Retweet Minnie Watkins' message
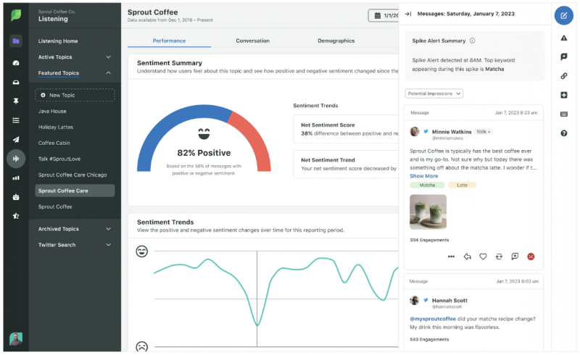 pyautogui.click(x=499, y=256)
